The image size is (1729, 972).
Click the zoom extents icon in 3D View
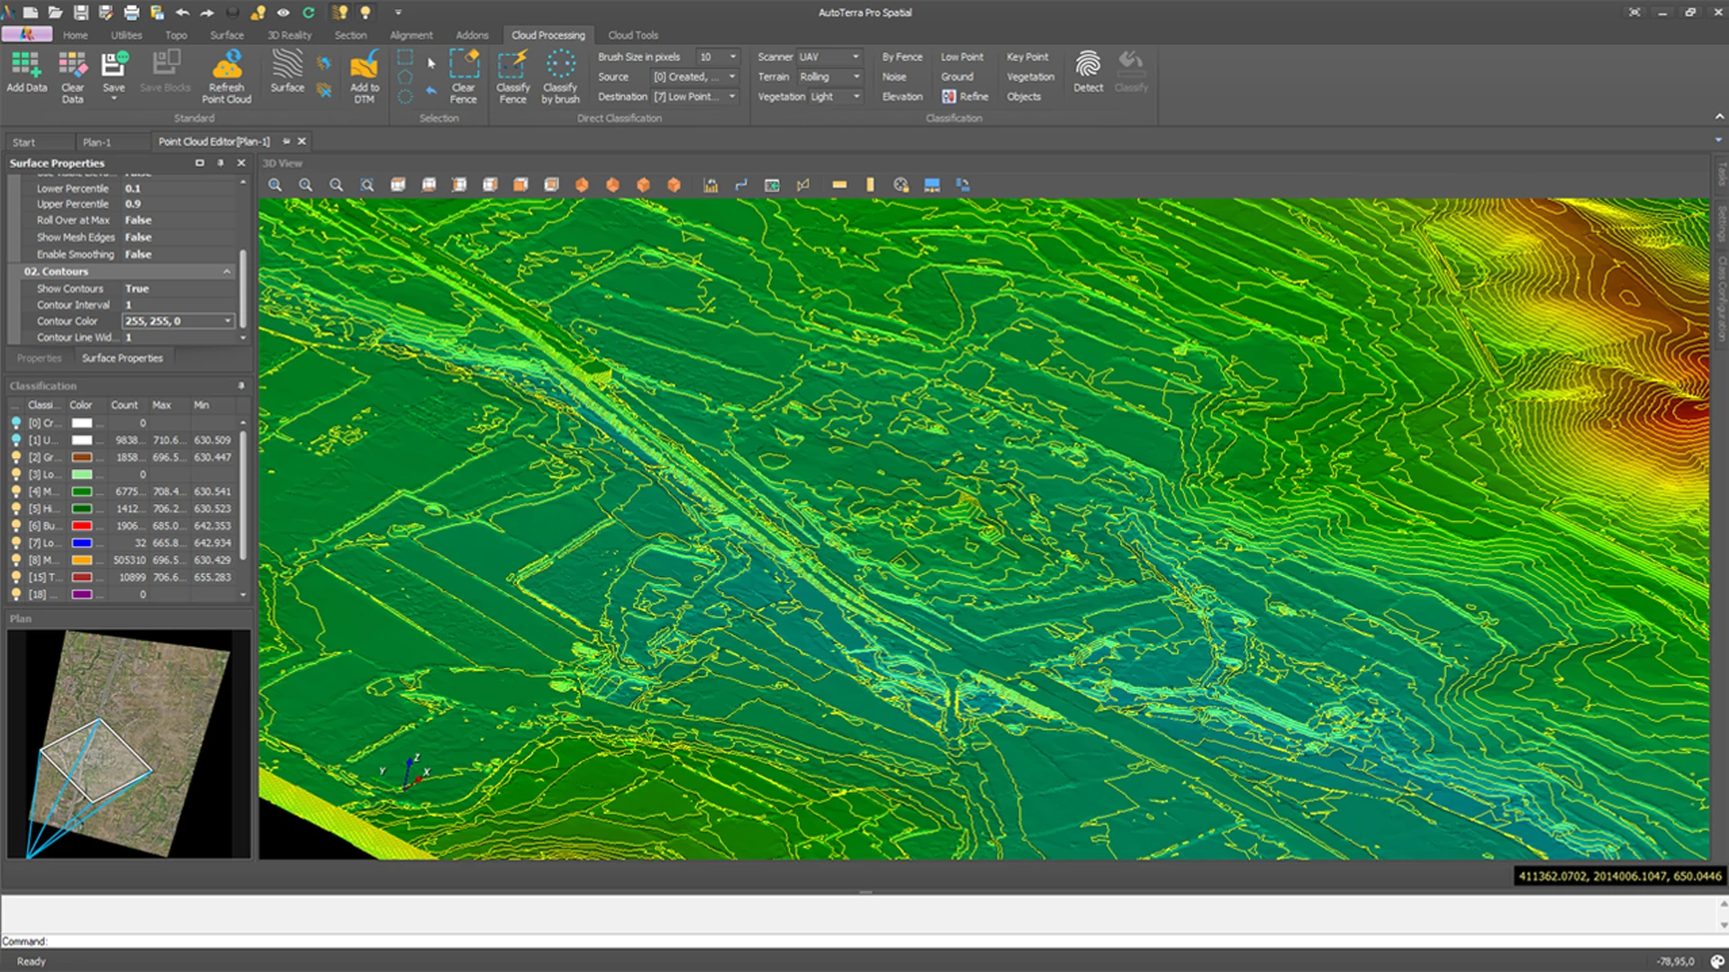[x=367, y=184]
